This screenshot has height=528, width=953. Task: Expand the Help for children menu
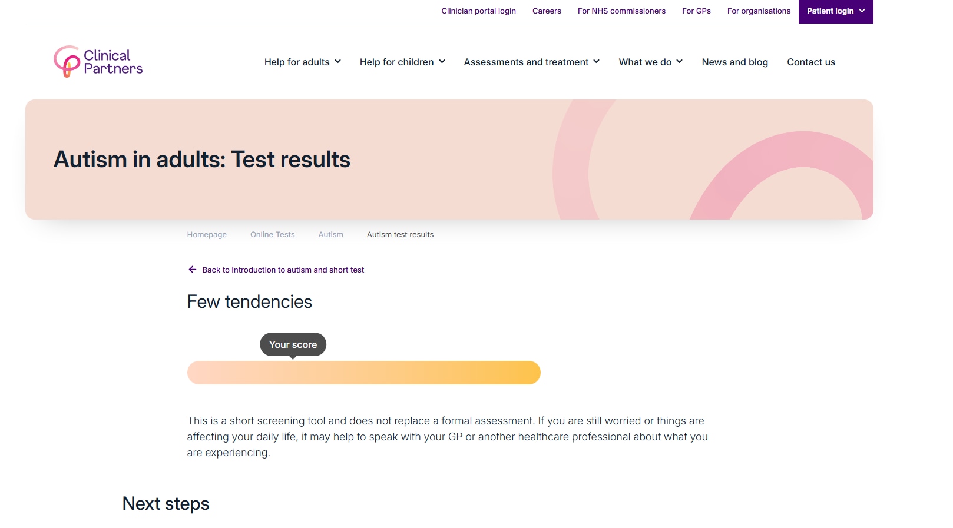coord(402,62)
